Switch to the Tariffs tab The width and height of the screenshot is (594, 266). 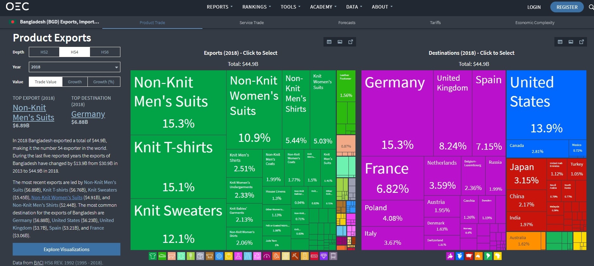[435, 22]
